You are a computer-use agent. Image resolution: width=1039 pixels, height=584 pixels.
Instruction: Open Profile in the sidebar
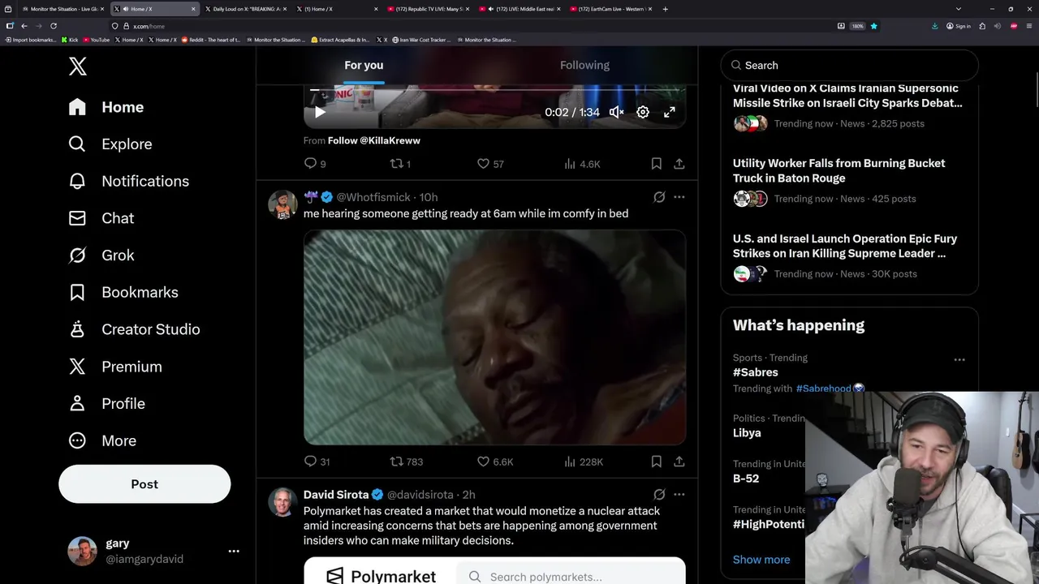point(106,403)
